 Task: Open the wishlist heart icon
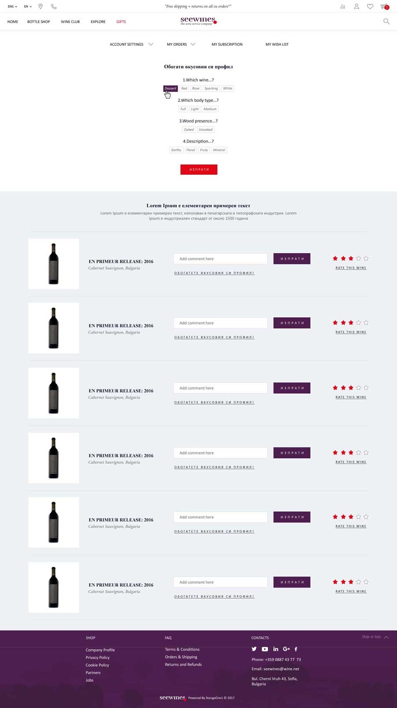coord(370,7)
